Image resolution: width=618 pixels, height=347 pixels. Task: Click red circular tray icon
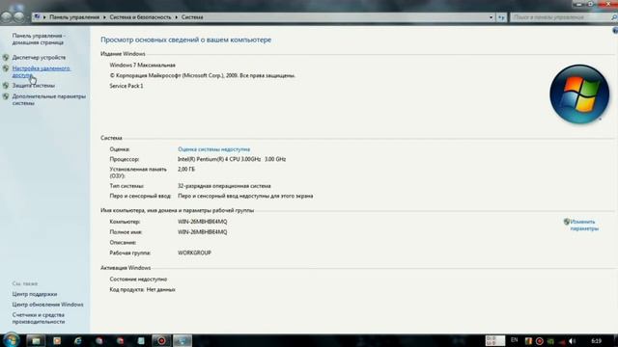(540, 341)
